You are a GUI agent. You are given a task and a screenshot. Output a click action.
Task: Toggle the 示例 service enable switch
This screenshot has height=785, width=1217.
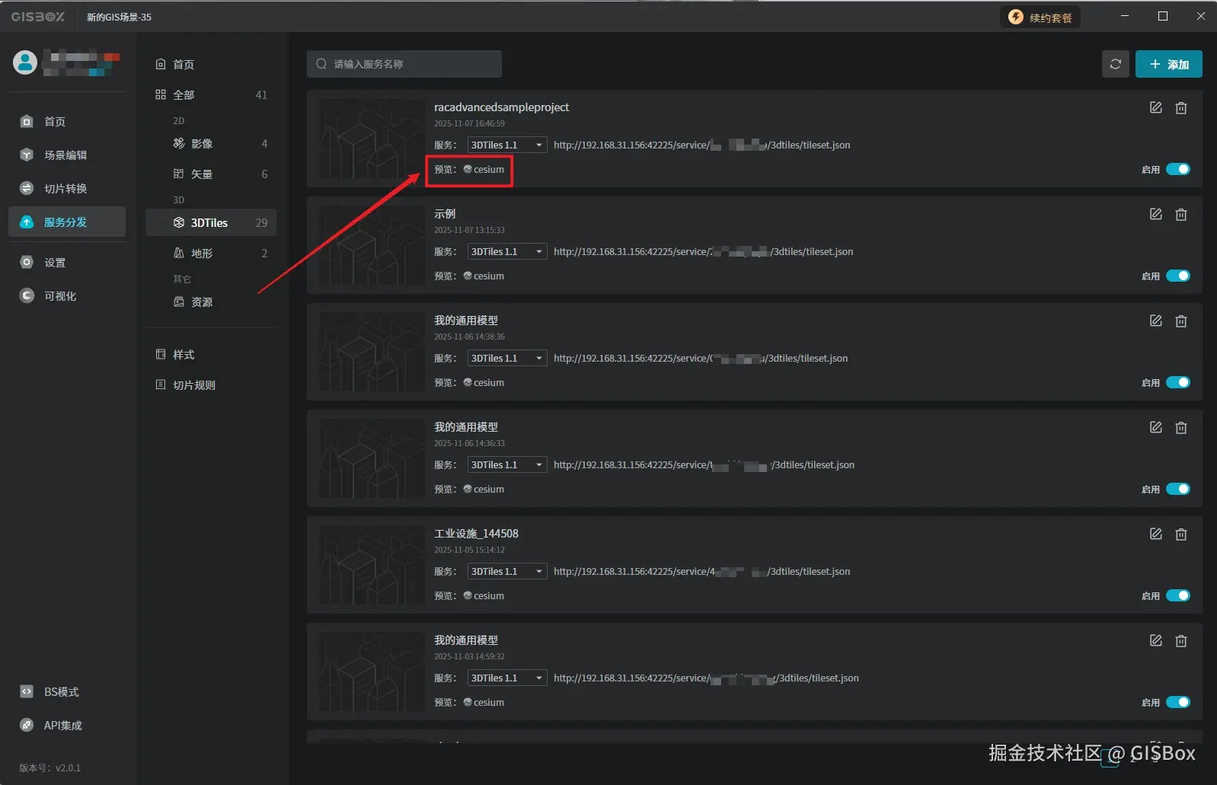point(1178,276)
